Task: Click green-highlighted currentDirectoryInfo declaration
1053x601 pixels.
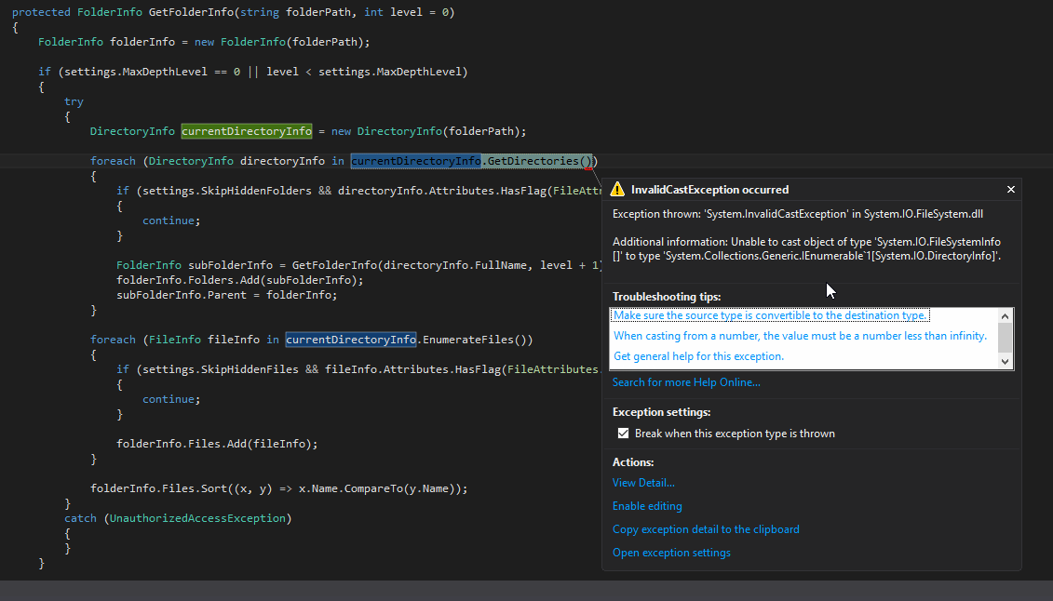Action: click(x=246, y=131)
